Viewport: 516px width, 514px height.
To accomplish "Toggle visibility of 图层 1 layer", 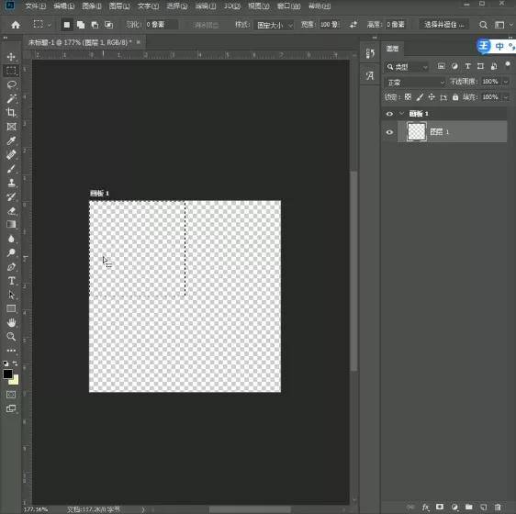I will [x=389, y=132].
